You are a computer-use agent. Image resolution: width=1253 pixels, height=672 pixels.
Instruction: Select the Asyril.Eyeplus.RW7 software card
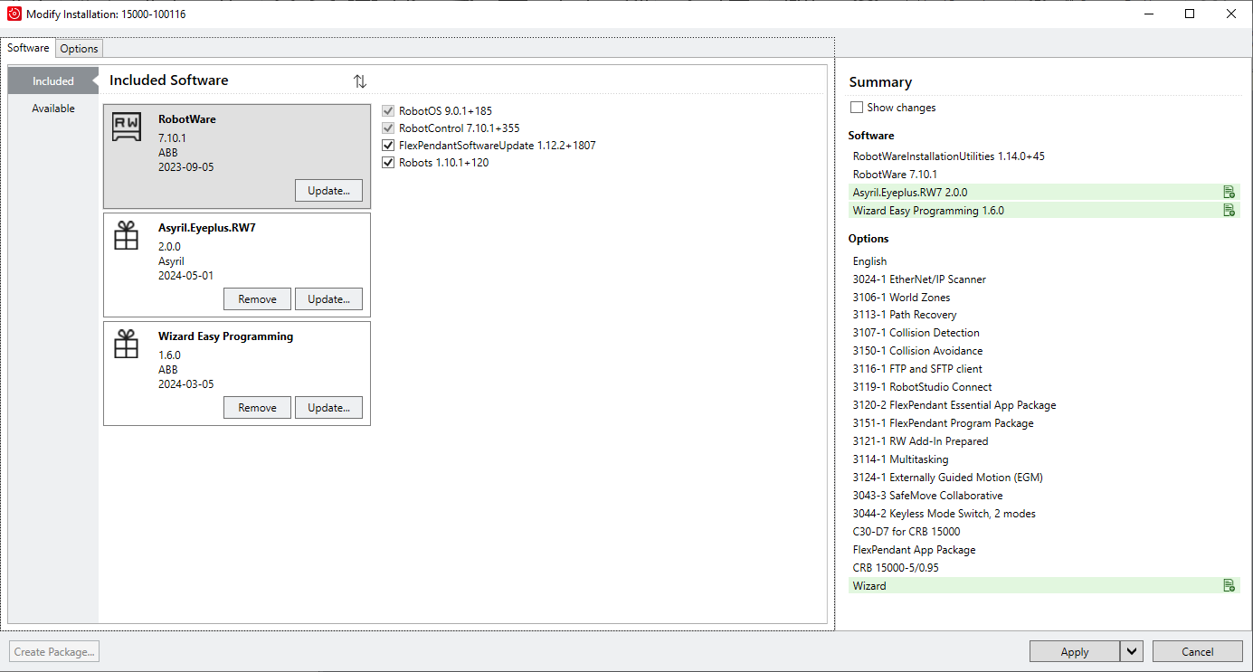(237, 265)
